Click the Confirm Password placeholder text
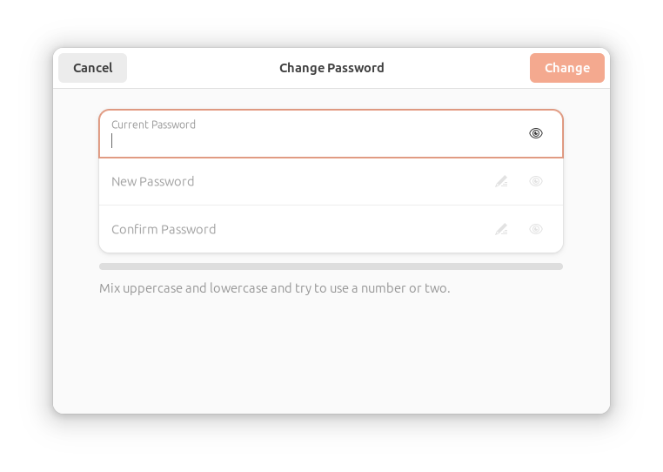This screenshot has height=472, width=663. tap(164, 229)
